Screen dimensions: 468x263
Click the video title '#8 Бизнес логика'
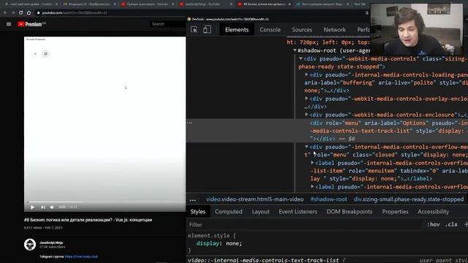click(x=88, y=220)
